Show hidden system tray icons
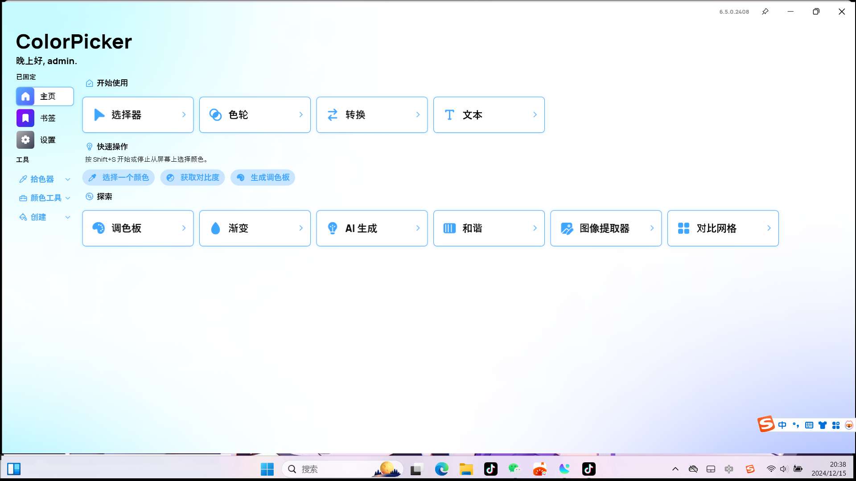This screenshot has width=856, height=481. tap(675, 469)
